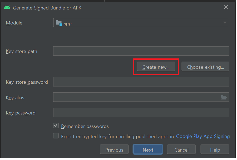The width and height of the screenshot is (237, 160).
Task: Open the Module combo box showing app
Action: tap(141, 23)
